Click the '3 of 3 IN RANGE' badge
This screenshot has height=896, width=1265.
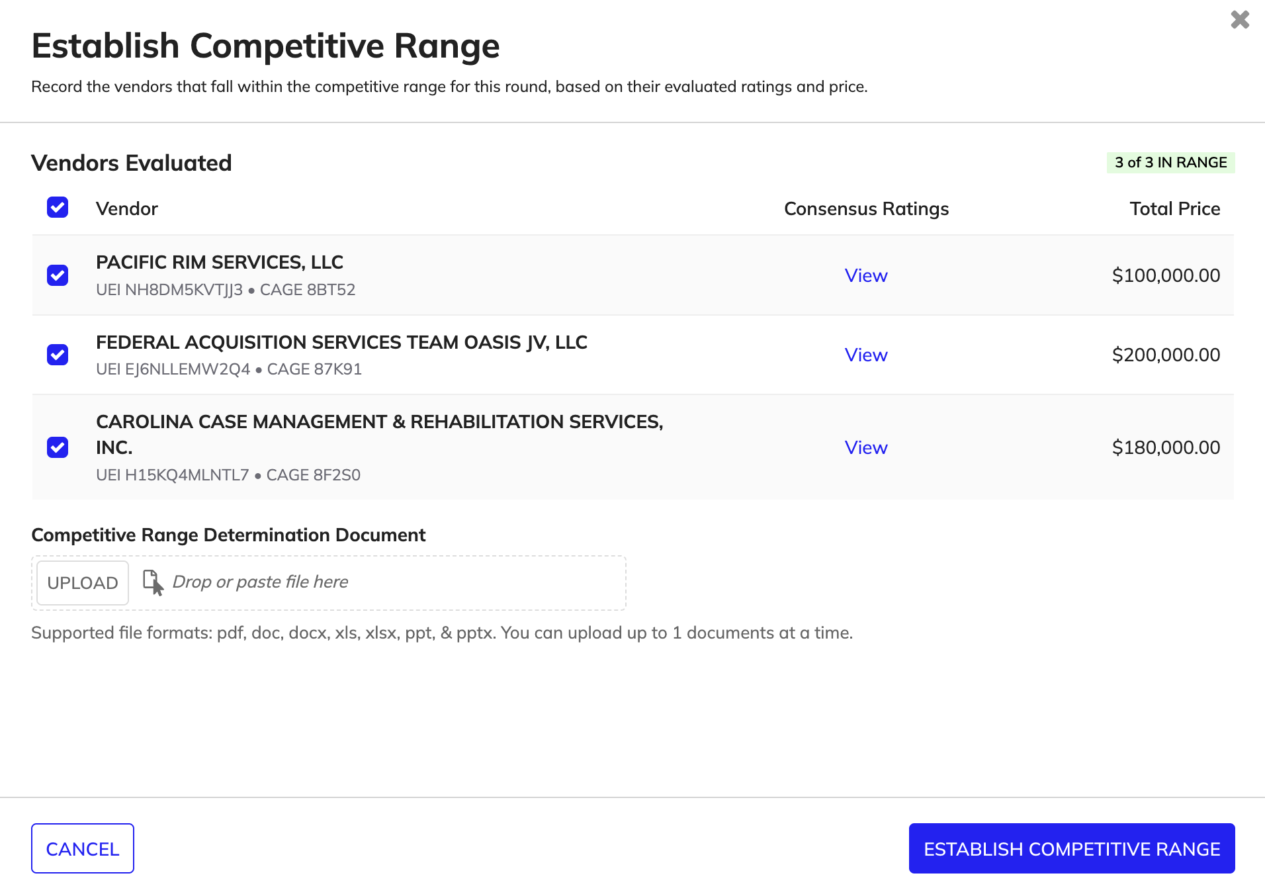tap(1170, 163)
